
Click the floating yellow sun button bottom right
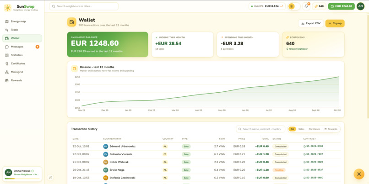[359, 174]
